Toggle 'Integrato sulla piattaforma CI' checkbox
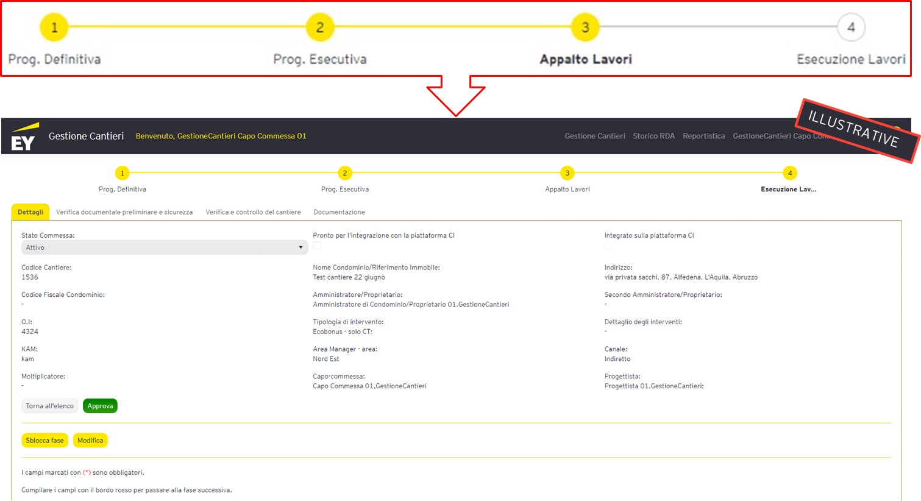The width and height of the screenshot is (921, 501). point(608,246)
